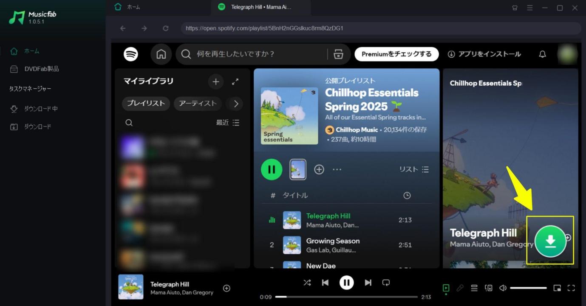Open the play queue

click(474, 288)
